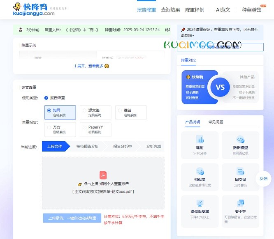Click the 其他产品 comparison card
Screen dimensions: 274x239
[x=243, y=87]
